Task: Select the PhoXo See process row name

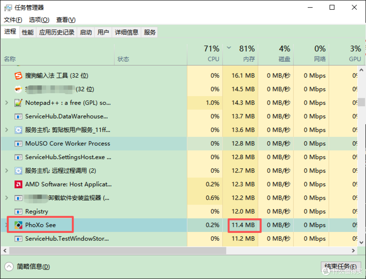Action: tap(40, 225)
